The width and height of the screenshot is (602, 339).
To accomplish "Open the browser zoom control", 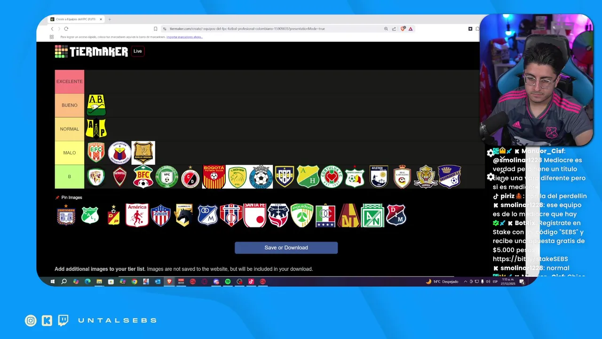I will 386,29.
